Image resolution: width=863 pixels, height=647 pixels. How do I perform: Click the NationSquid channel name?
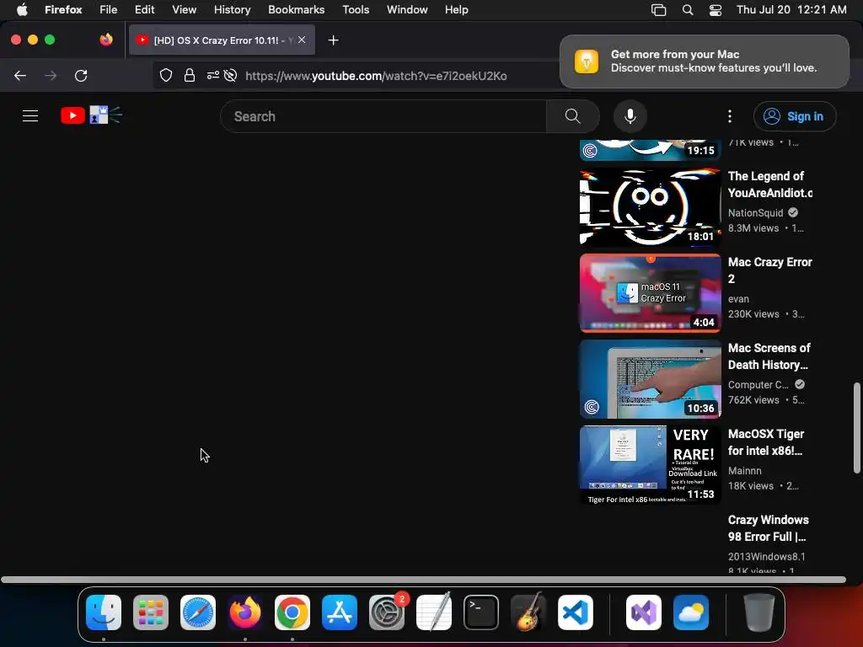[755, 213]
